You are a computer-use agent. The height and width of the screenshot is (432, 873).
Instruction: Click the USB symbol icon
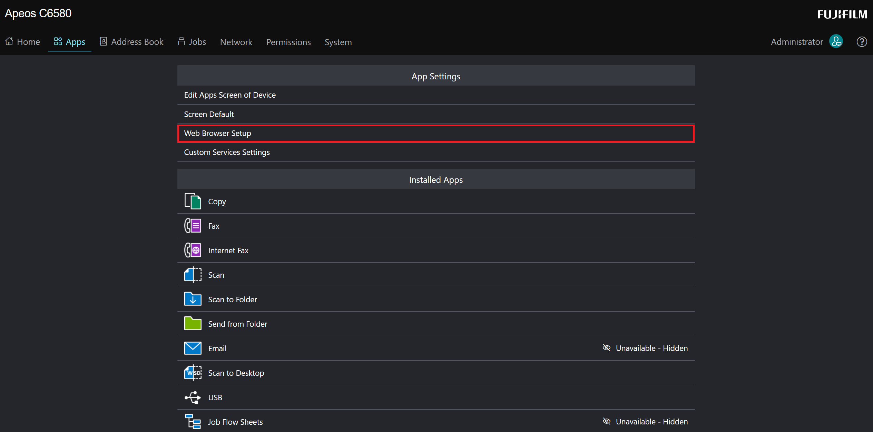click(x=193, y=397)
